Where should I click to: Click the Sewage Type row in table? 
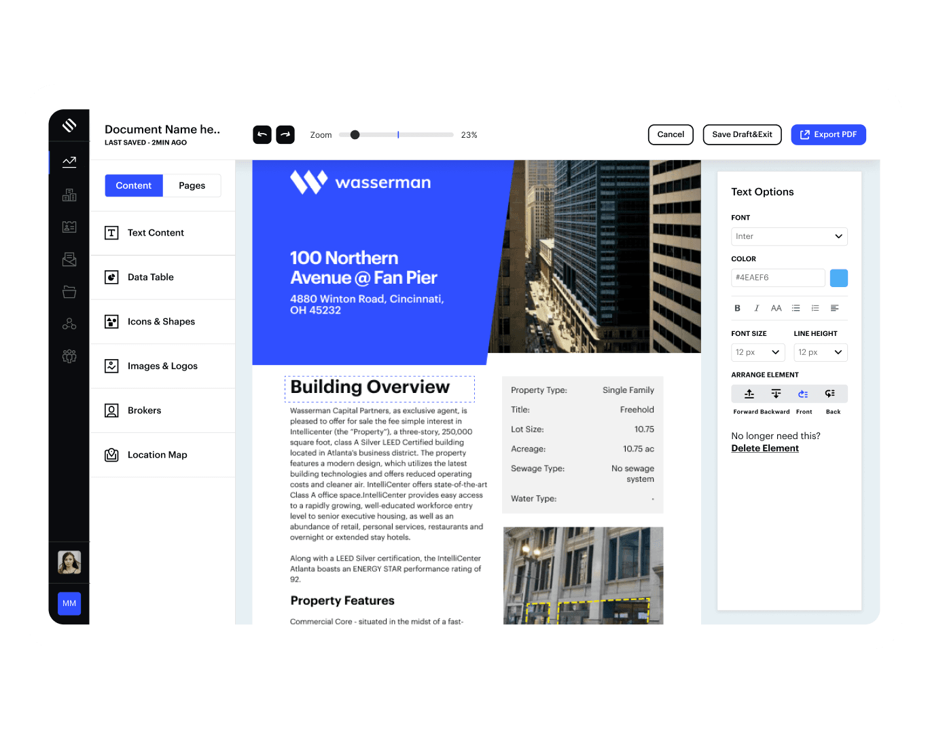click(582, 474)
